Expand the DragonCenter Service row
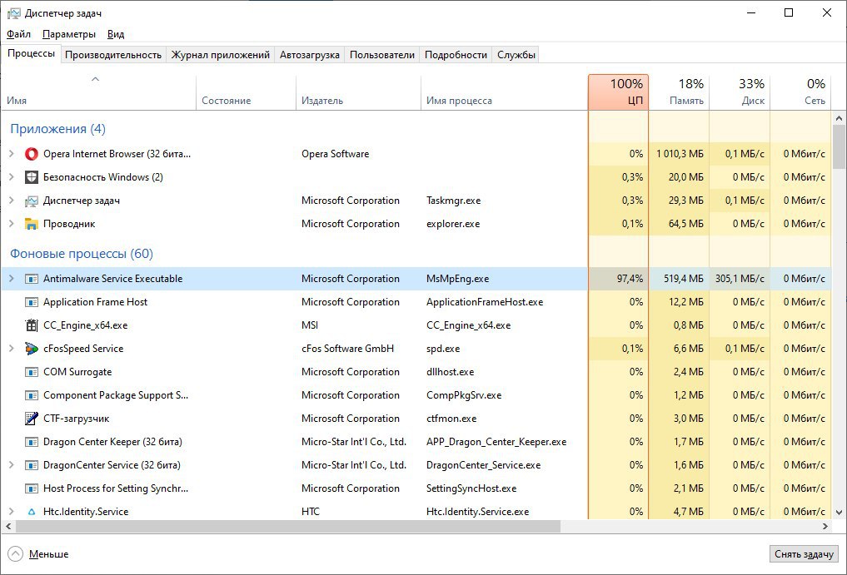The height and width of the screenshot is (575, 847). coord(11,464)
